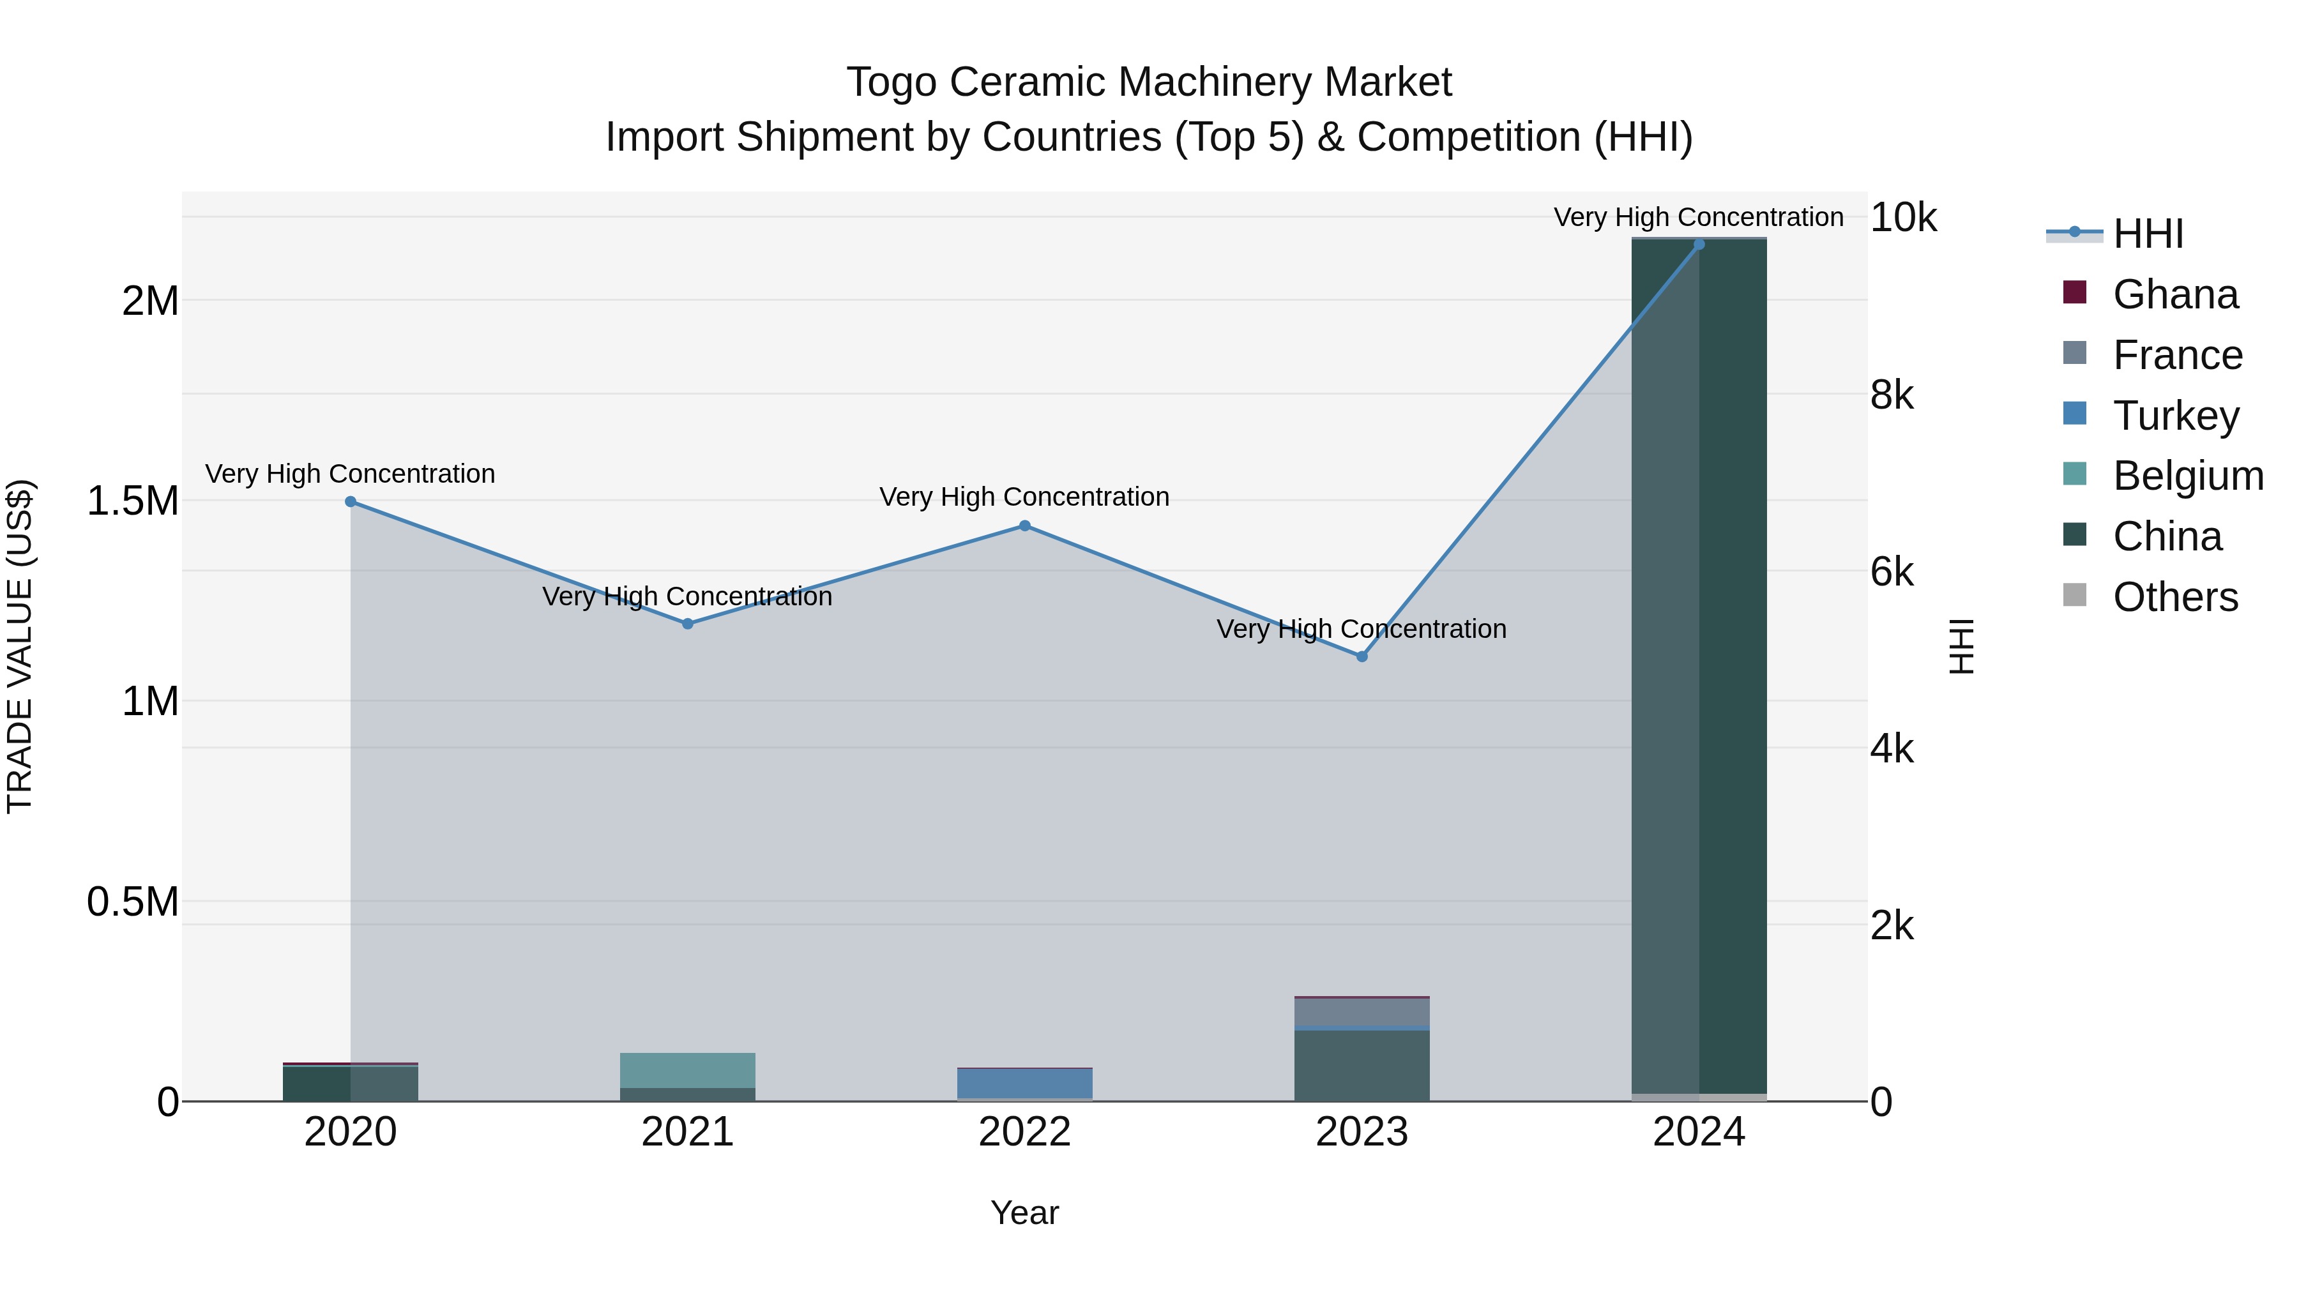Click the France gray-blue legend swatch
Viewport: 2299px width, 1293px height.
(2075, 352)
